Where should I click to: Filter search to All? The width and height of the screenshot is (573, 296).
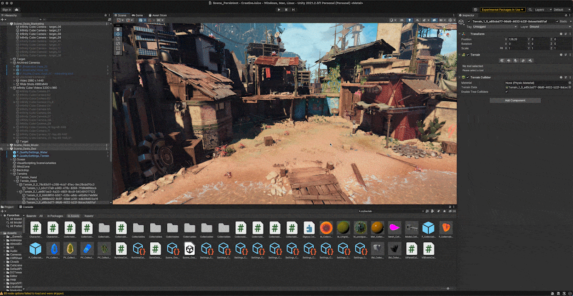[41, 216]
